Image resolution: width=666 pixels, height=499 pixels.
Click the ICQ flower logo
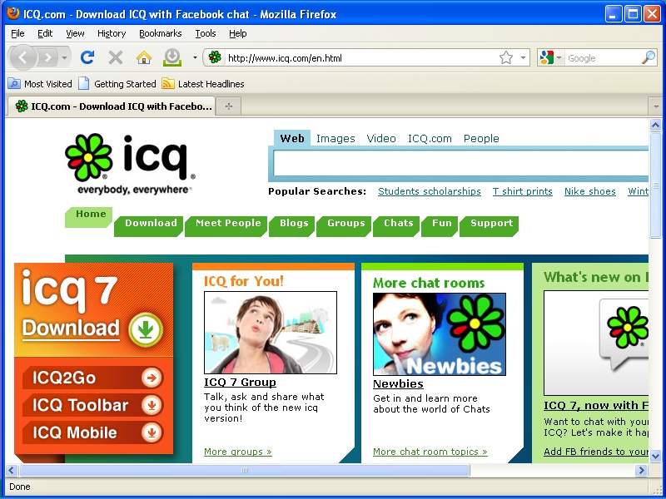click(89, 157)
